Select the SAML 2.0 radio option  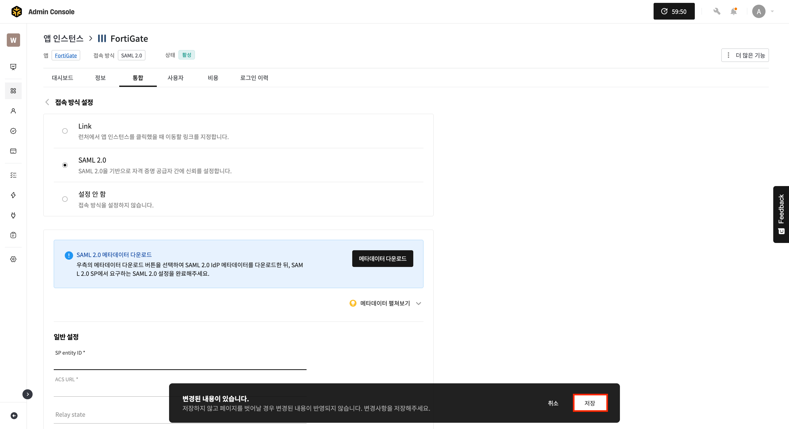click(x=65, y=165)
